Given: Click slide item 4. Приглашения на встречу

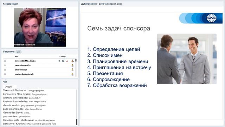Looking at the screenshot, I should tap(119, 67).
